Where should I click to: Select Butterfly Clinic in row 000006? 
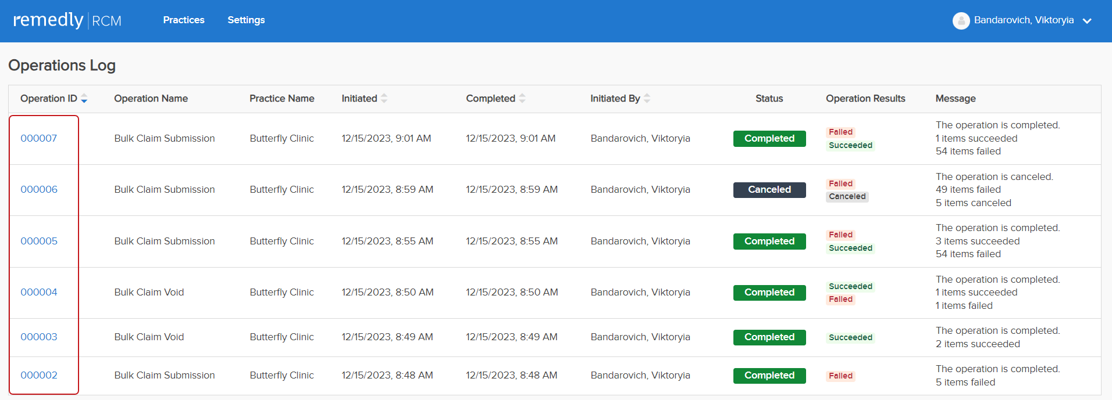(281, 189)
